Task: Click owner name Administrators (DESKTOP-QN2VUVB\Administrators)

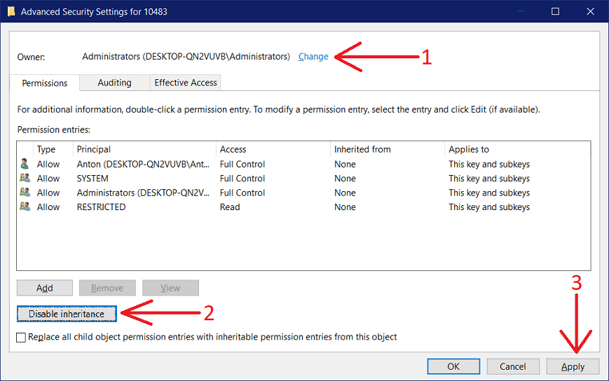Action: click(186, 57)
